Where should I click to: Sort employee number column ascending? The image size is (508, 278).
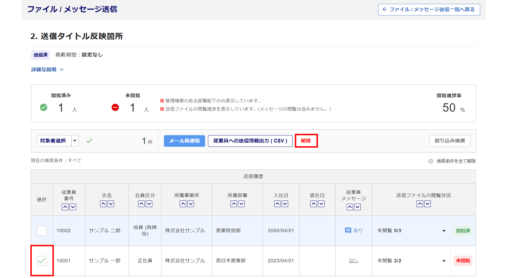click(x=65, y=207)
